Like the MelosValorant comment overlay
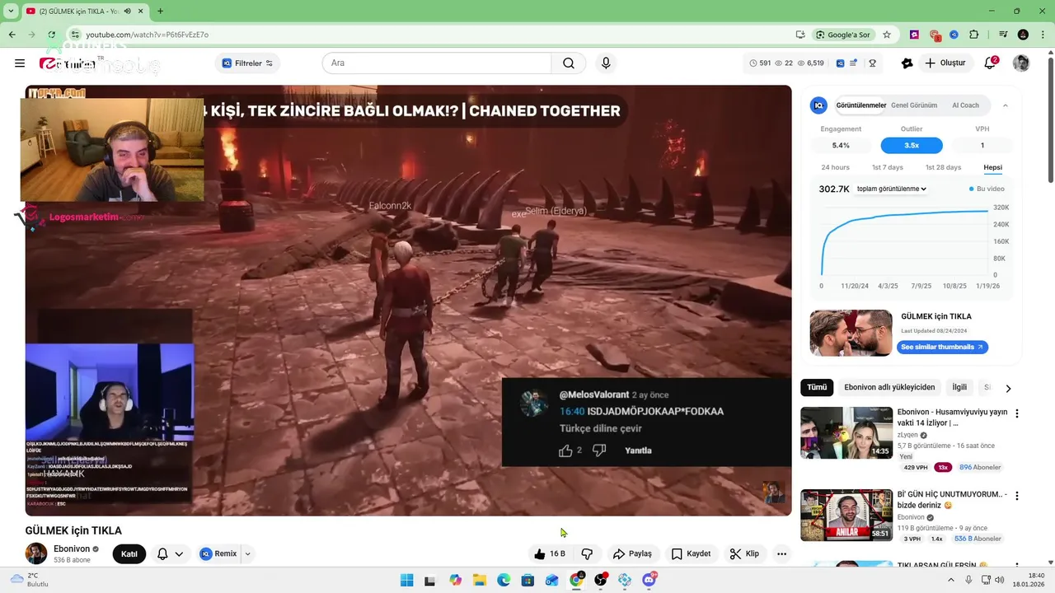Image resolution: width=1055 pixels, height=593 pixels. [x=565, y=451]
